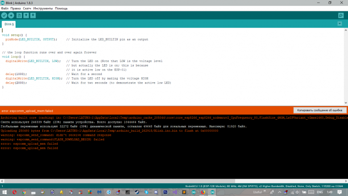Create a new sketch file
The height and width of the screenshot is (196, 348).
(19, 15)
